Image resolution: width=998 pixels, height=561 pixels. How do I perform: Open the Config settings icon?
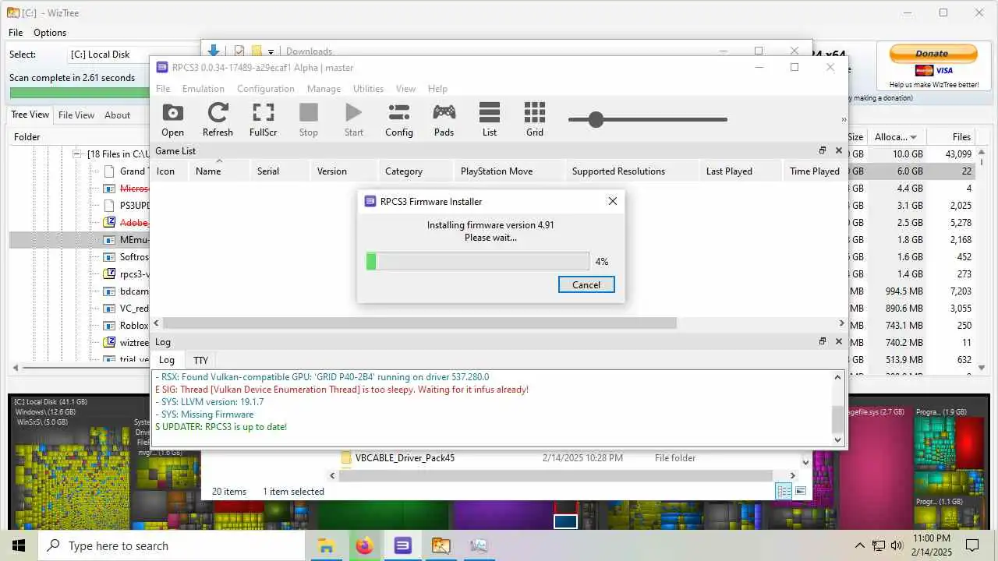coord(399,120)
